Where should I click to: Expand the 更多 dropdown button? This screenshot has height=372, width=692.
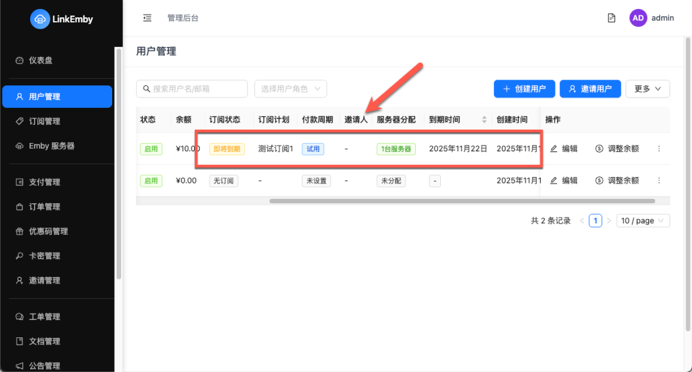coord(647,89)
